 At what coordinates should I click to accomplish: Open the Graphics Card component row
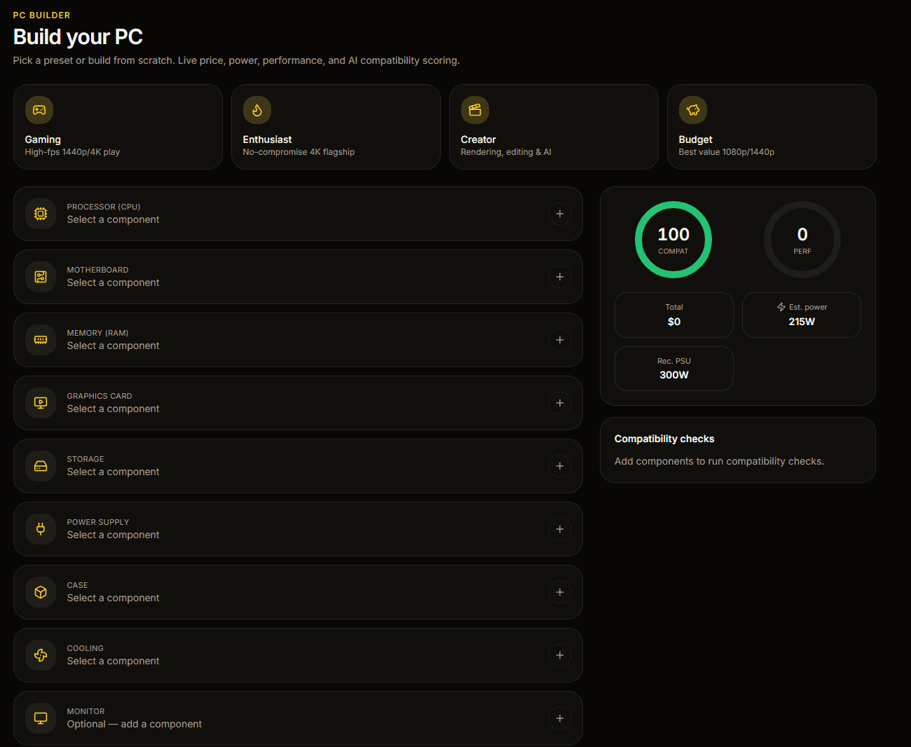coord(298,403)
